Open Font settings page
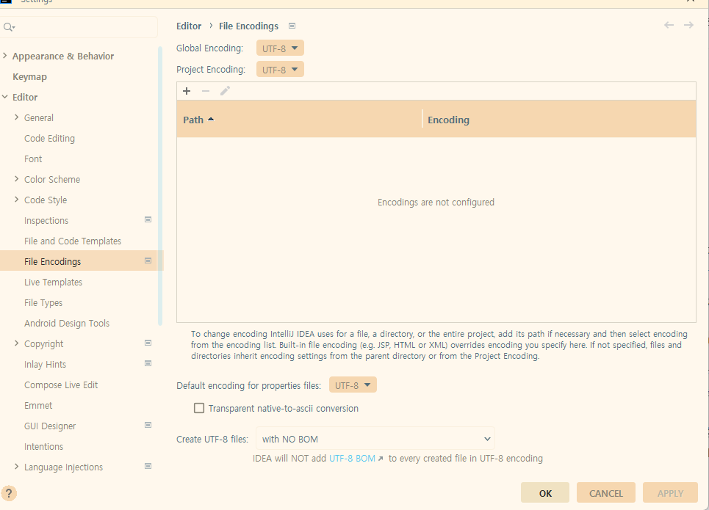 click(x=33, y=159)
